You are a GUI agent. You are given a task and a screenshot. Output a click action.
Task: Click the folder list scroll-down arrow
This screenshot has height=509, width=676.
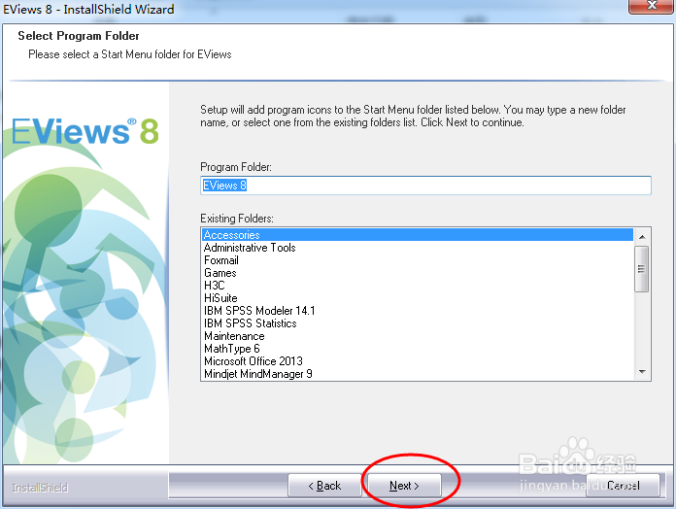coord(642,371)
